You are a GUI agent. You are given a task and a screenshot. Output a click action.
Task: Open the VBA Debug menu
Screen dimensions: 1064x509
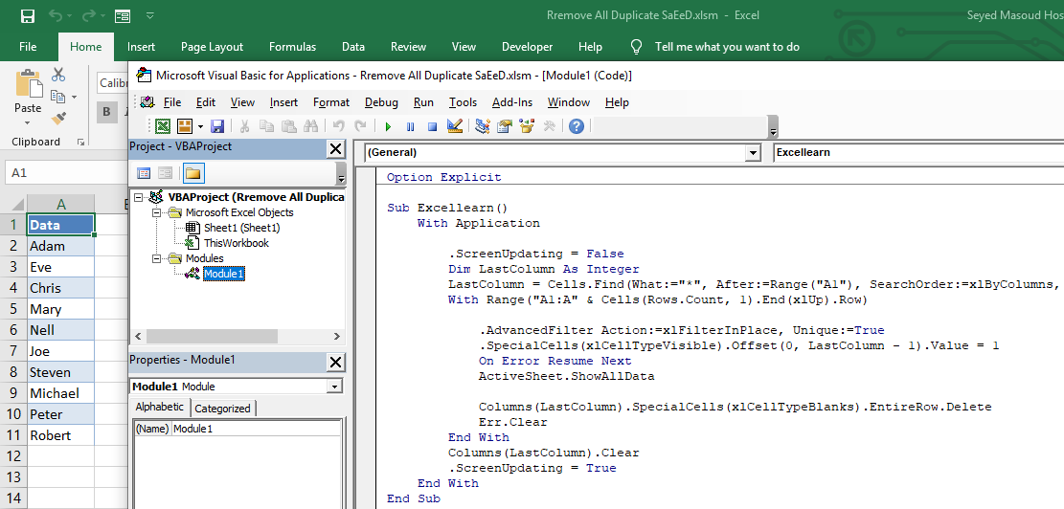[381, 102]
